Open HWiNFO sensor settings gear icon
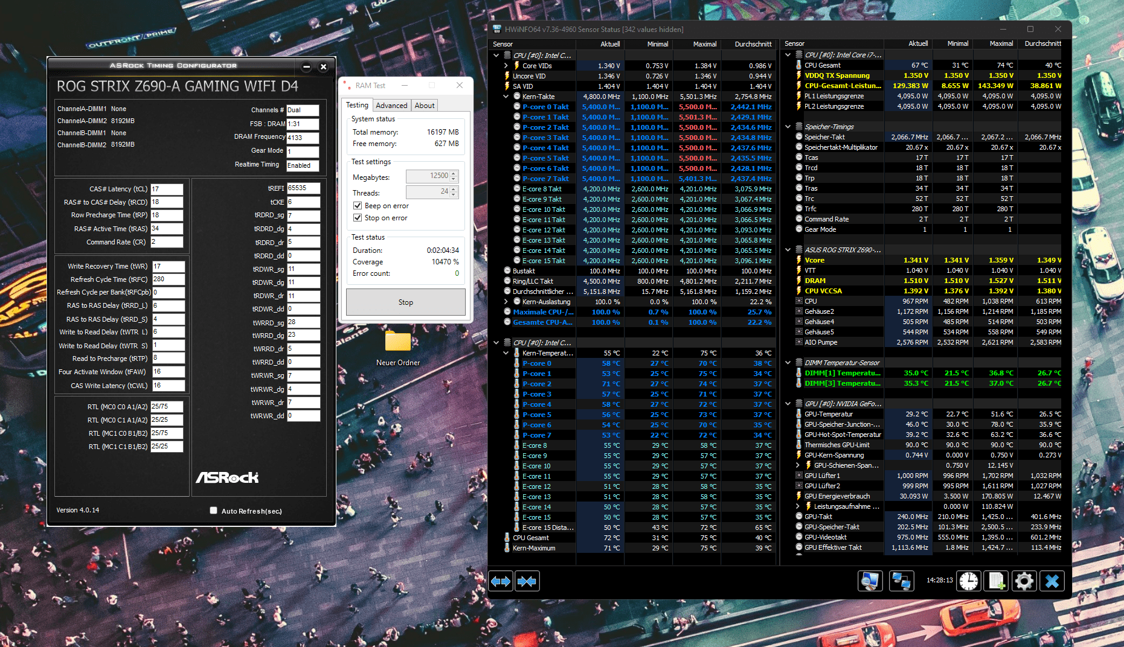 [x=1024, y=581]
